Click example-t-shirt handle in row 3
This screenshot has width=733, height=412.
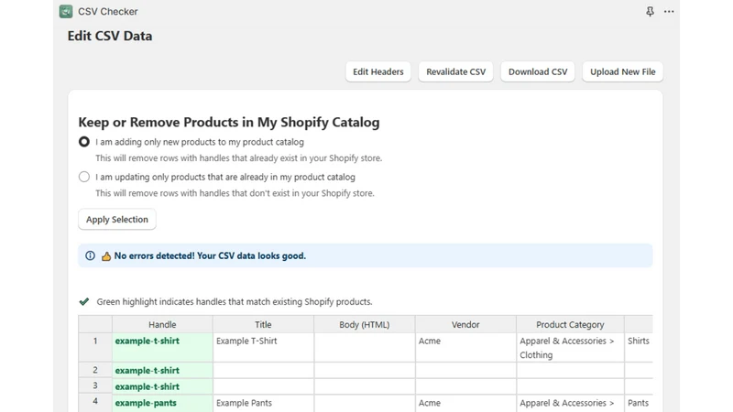coord(162,386)
